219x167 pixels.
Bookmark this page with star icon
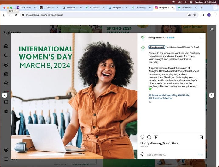click(x=195, y=15)
